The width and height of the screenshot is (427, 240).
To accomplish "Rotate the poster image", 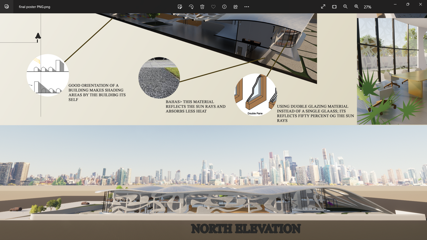I will pyautogui.click(x=191, y=7).
